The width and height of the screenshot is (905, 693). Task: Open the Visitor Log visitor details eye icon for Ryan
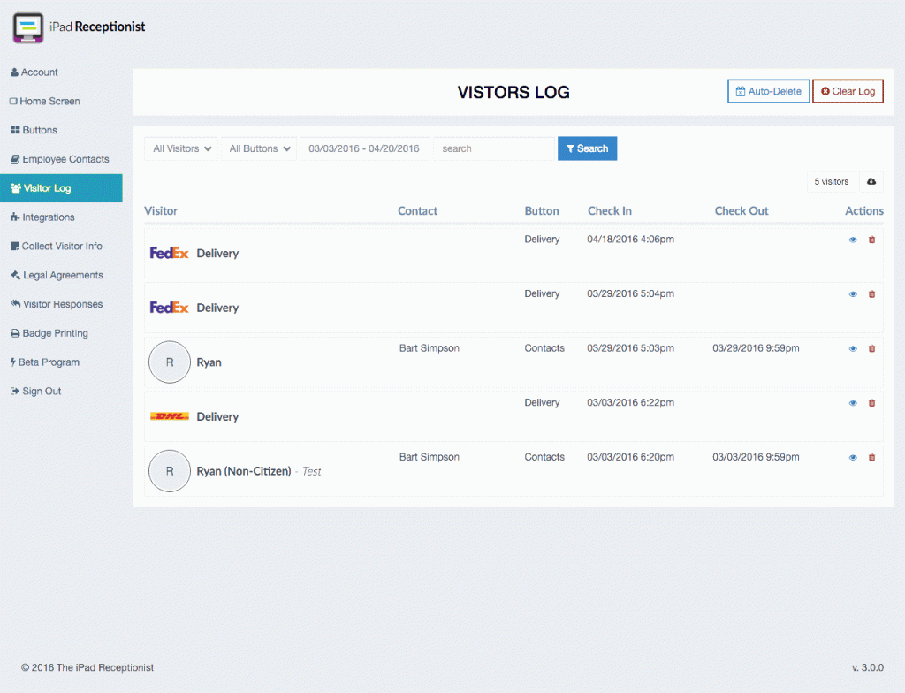[852, 348]
